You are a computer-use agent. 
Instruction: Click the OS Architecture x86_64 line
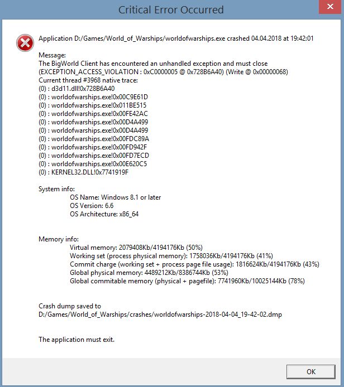click(104, 214)
